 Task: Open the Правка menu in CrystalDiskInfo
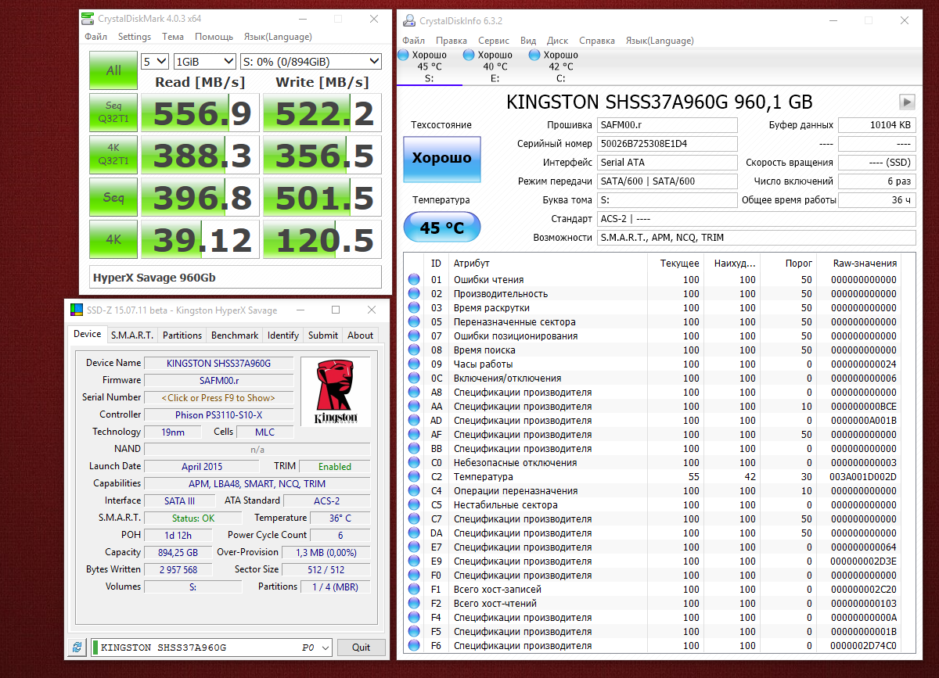pos(452,41)
